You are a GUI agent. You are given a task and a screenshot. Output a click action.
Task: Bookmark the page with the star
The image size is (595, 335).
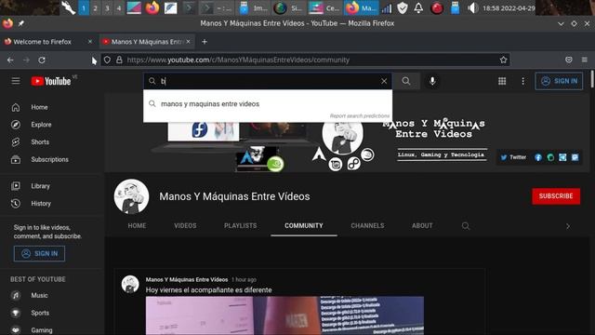(x=503, y=60)
